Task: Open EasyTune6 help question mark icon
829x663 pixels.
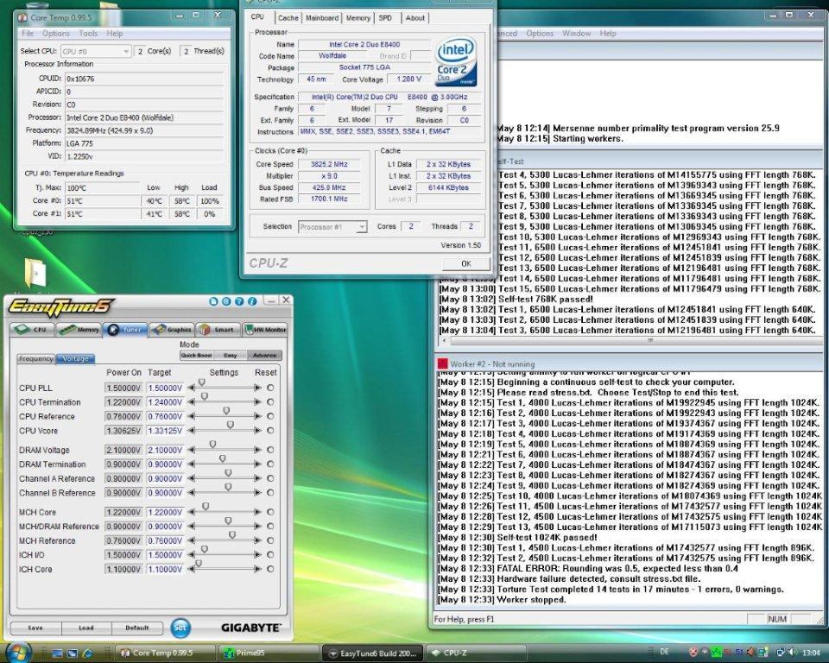Action: (239, 301)
